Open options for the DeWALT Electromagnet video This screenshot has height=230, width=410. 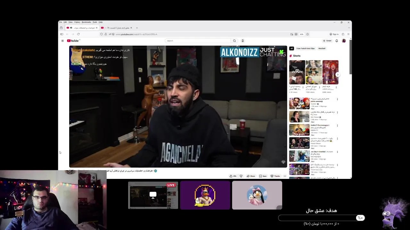pos(337,126)
